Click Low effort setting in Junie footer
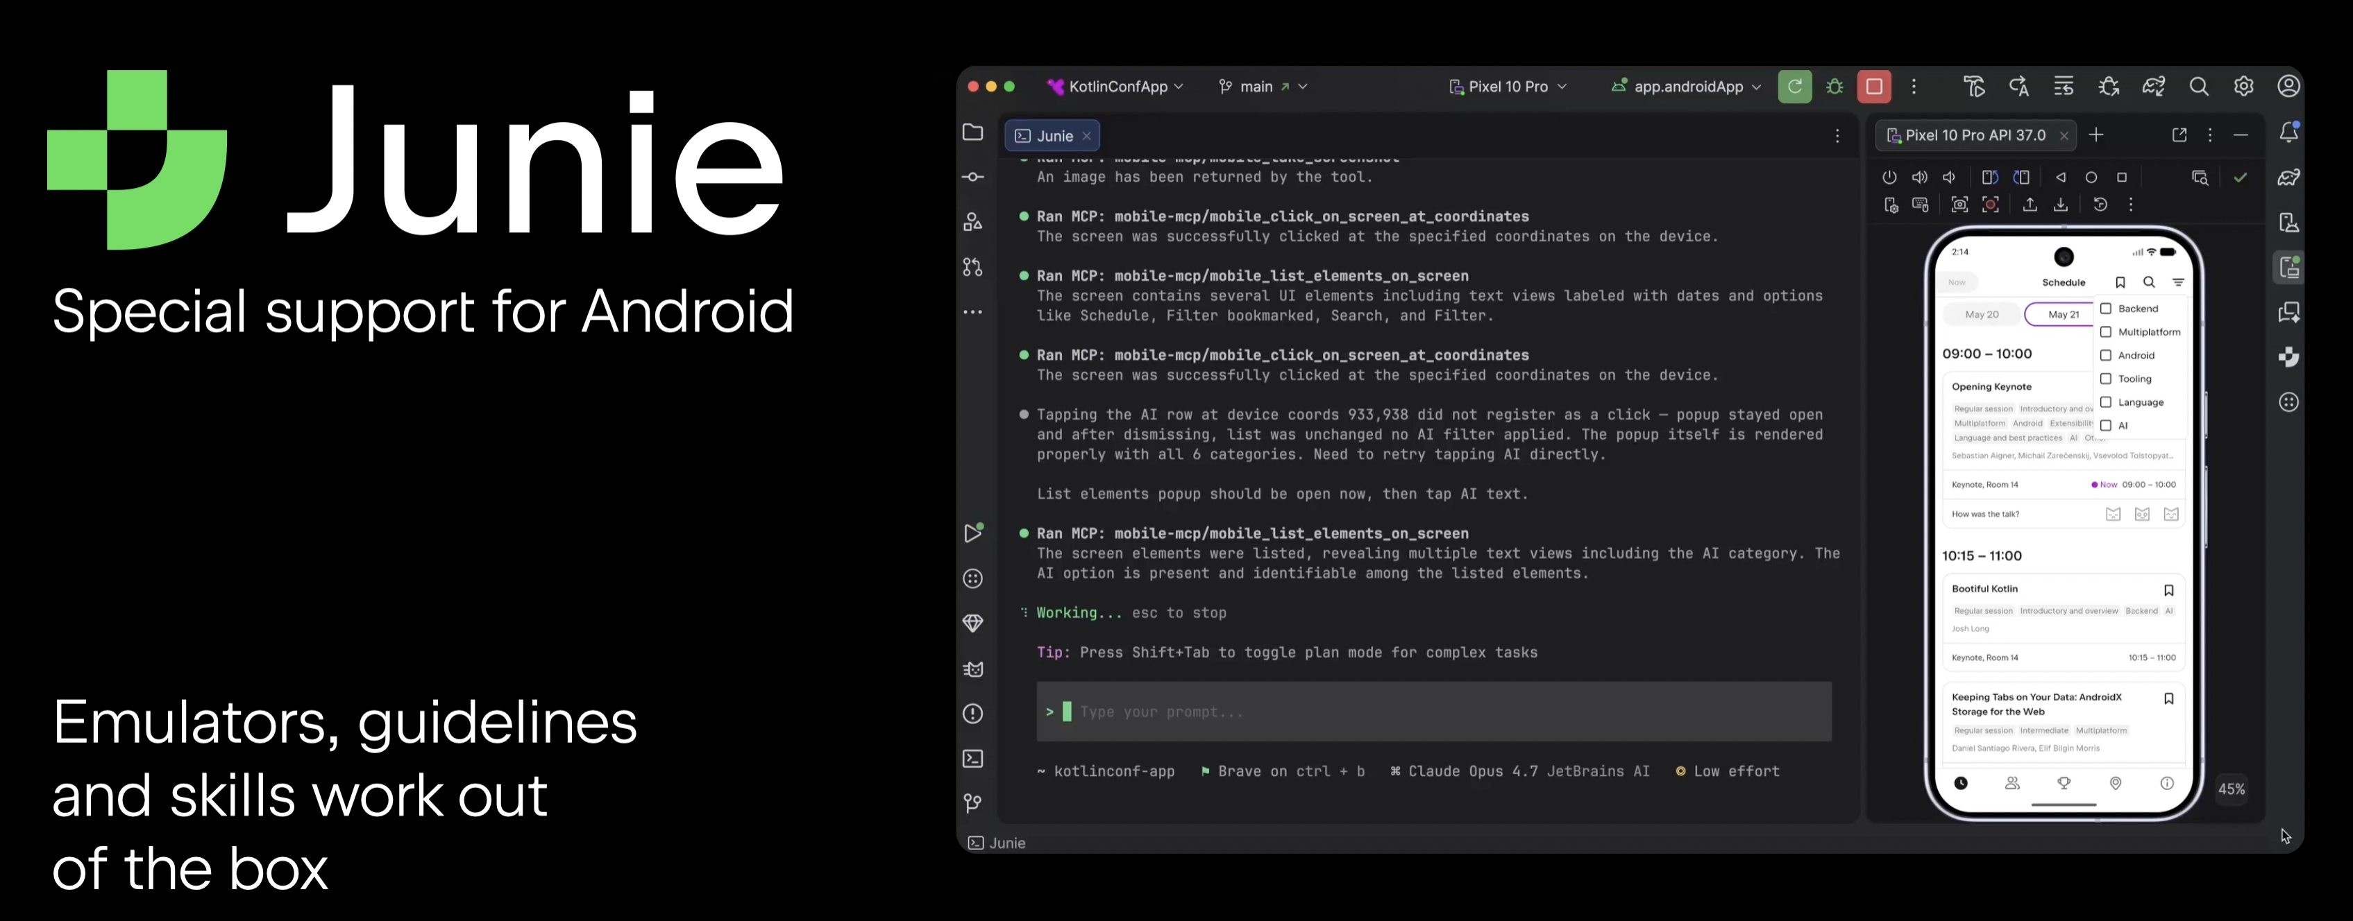2353x921 pixels. [x=1728, y=771]
